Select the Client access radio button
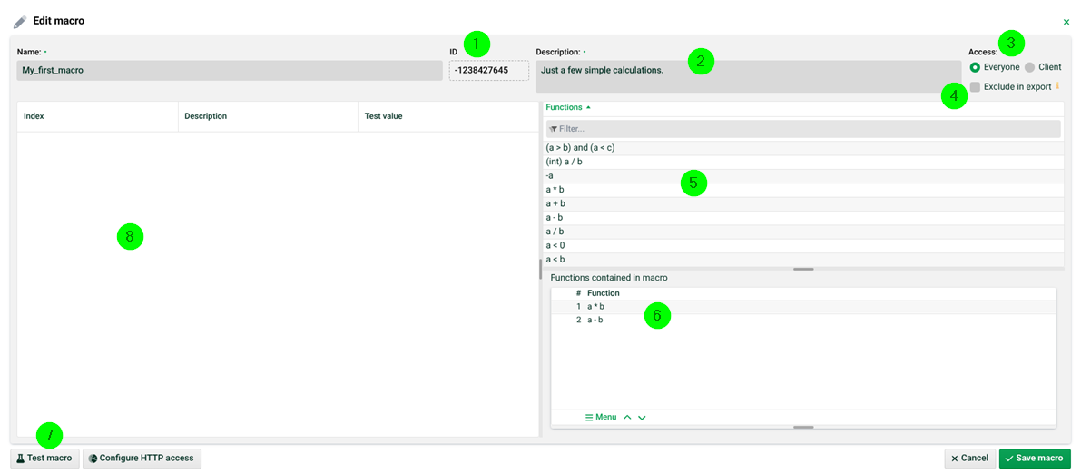 pos(1029,67)
